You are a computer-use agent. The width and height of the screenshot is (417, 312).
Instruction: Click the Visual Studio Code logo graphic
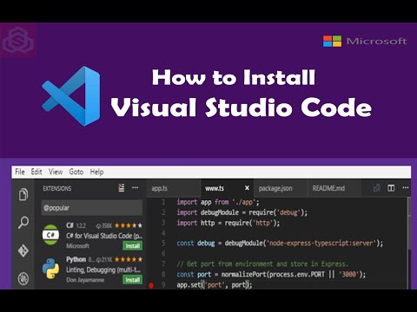click(71, 96)
